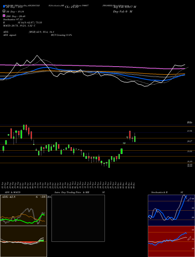This screenshot has height=257, width=195.
Task: Select the 'SI 14/3: 62.37 / 73.53' reading
Action: point(30,23)
